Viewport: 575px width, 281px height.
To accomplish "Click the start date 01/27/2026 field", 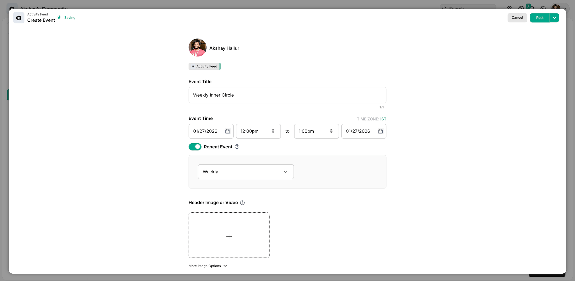I will click(x=206, y=131).
